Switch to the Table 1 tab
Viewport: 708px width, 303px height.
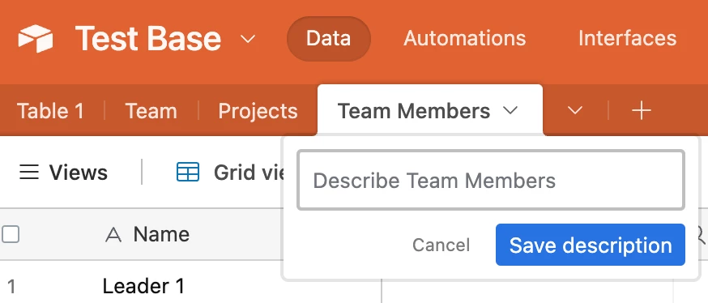(x=50, y=111)
